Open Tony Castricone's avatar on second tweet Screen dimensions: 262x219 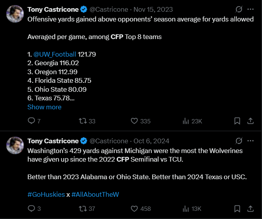[16, 145]
